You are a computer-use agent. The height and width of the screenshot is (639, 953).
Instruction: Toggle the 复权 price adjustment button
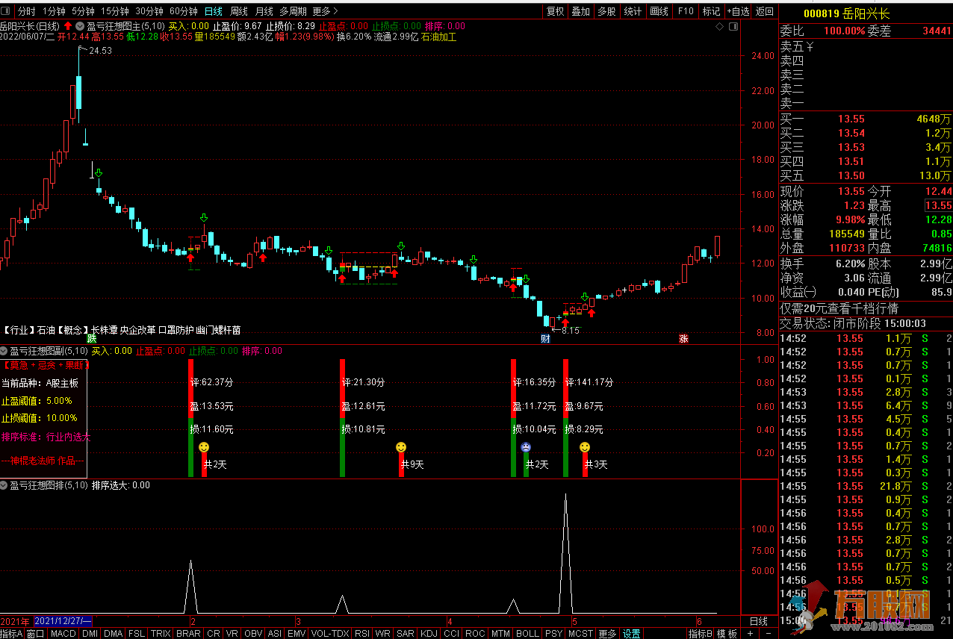pyautogui.click(x=555, y=11)
